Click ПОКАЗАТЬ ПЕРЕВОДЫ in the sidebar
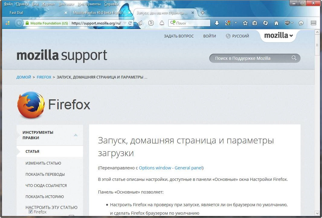Viewport: 322px width, 218px height. tap(45, 174)
